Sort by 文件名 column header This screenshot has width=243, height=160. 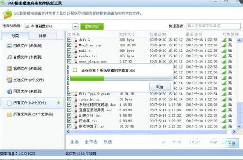73,34
